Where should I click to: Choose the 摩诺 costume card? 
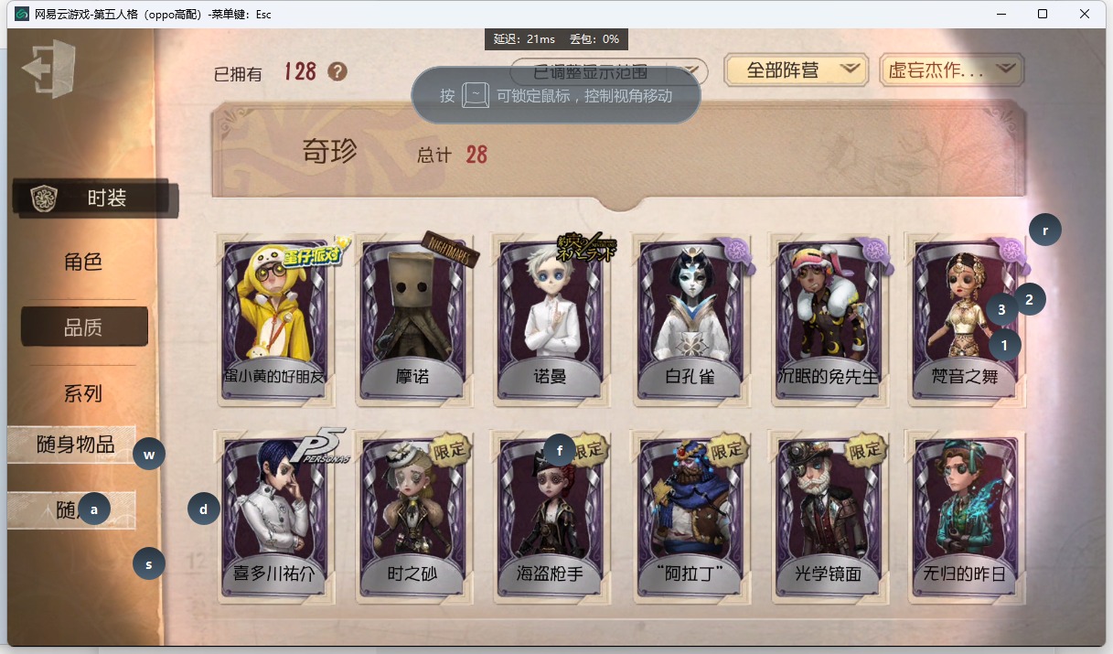click(x=413, y=318)
